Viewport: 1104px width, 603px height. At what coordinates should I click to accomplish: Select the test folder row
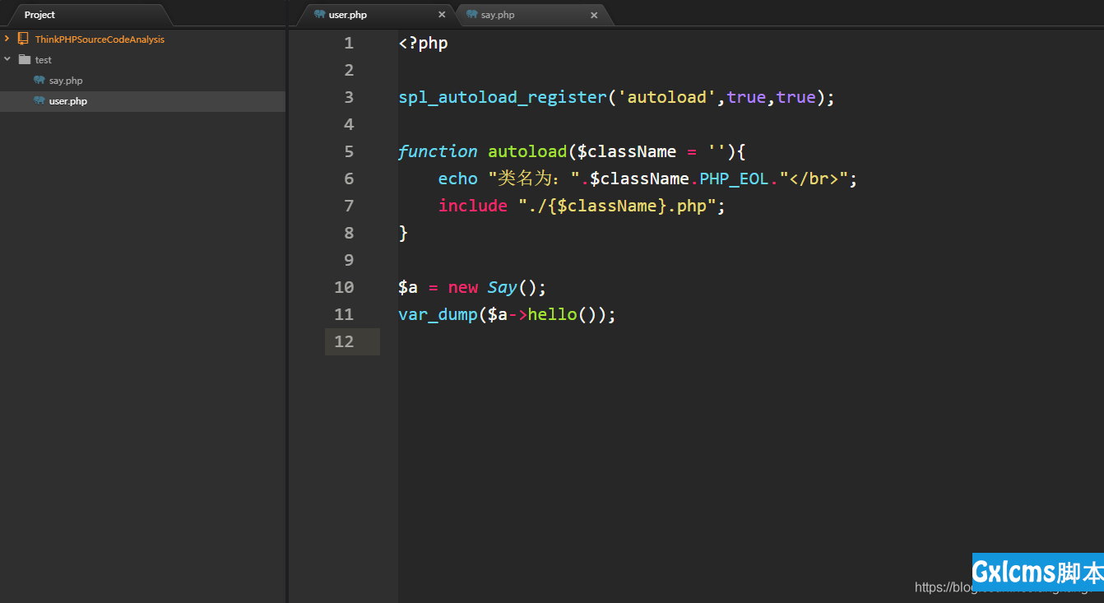142,59
